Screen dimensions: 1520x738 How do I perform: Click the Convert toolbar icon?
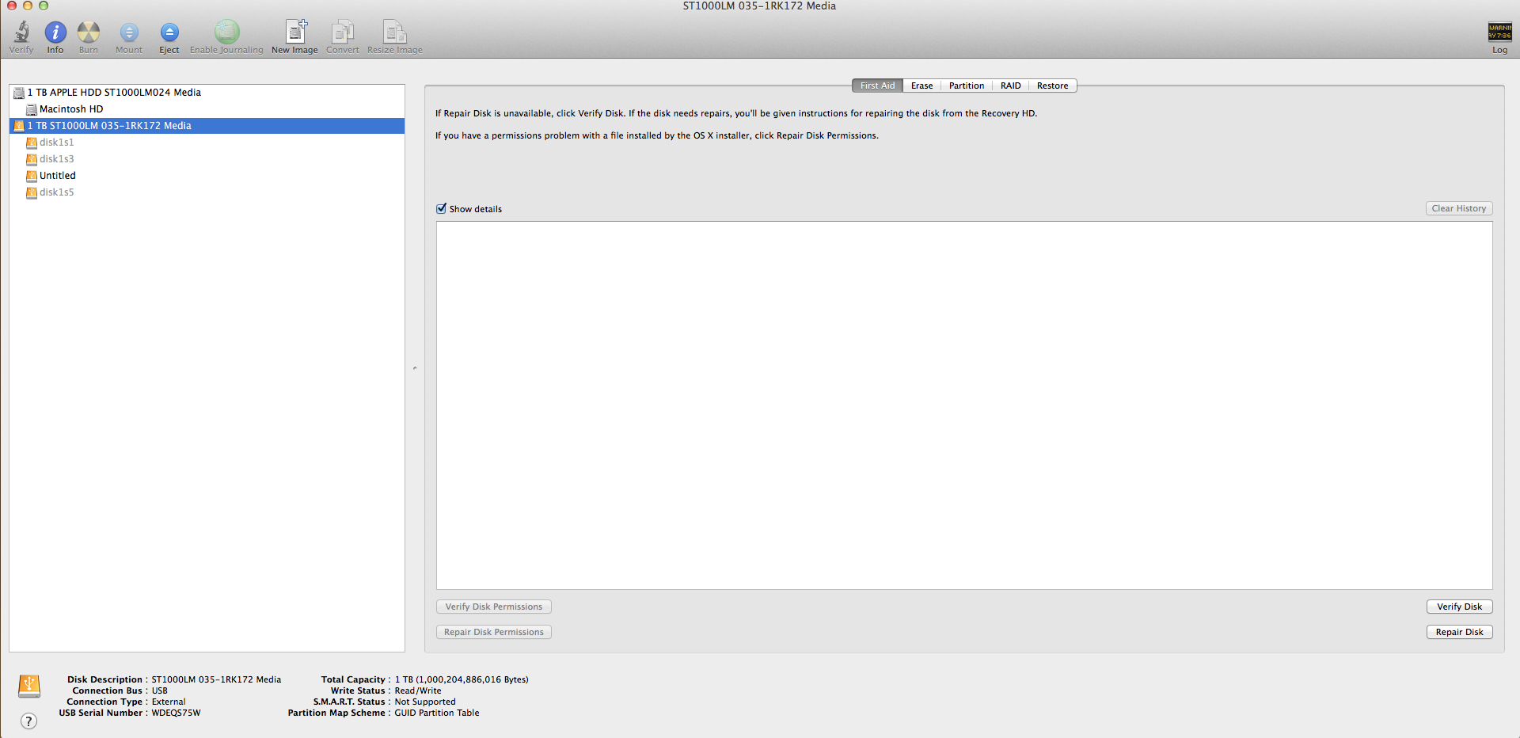click(342, 32)
